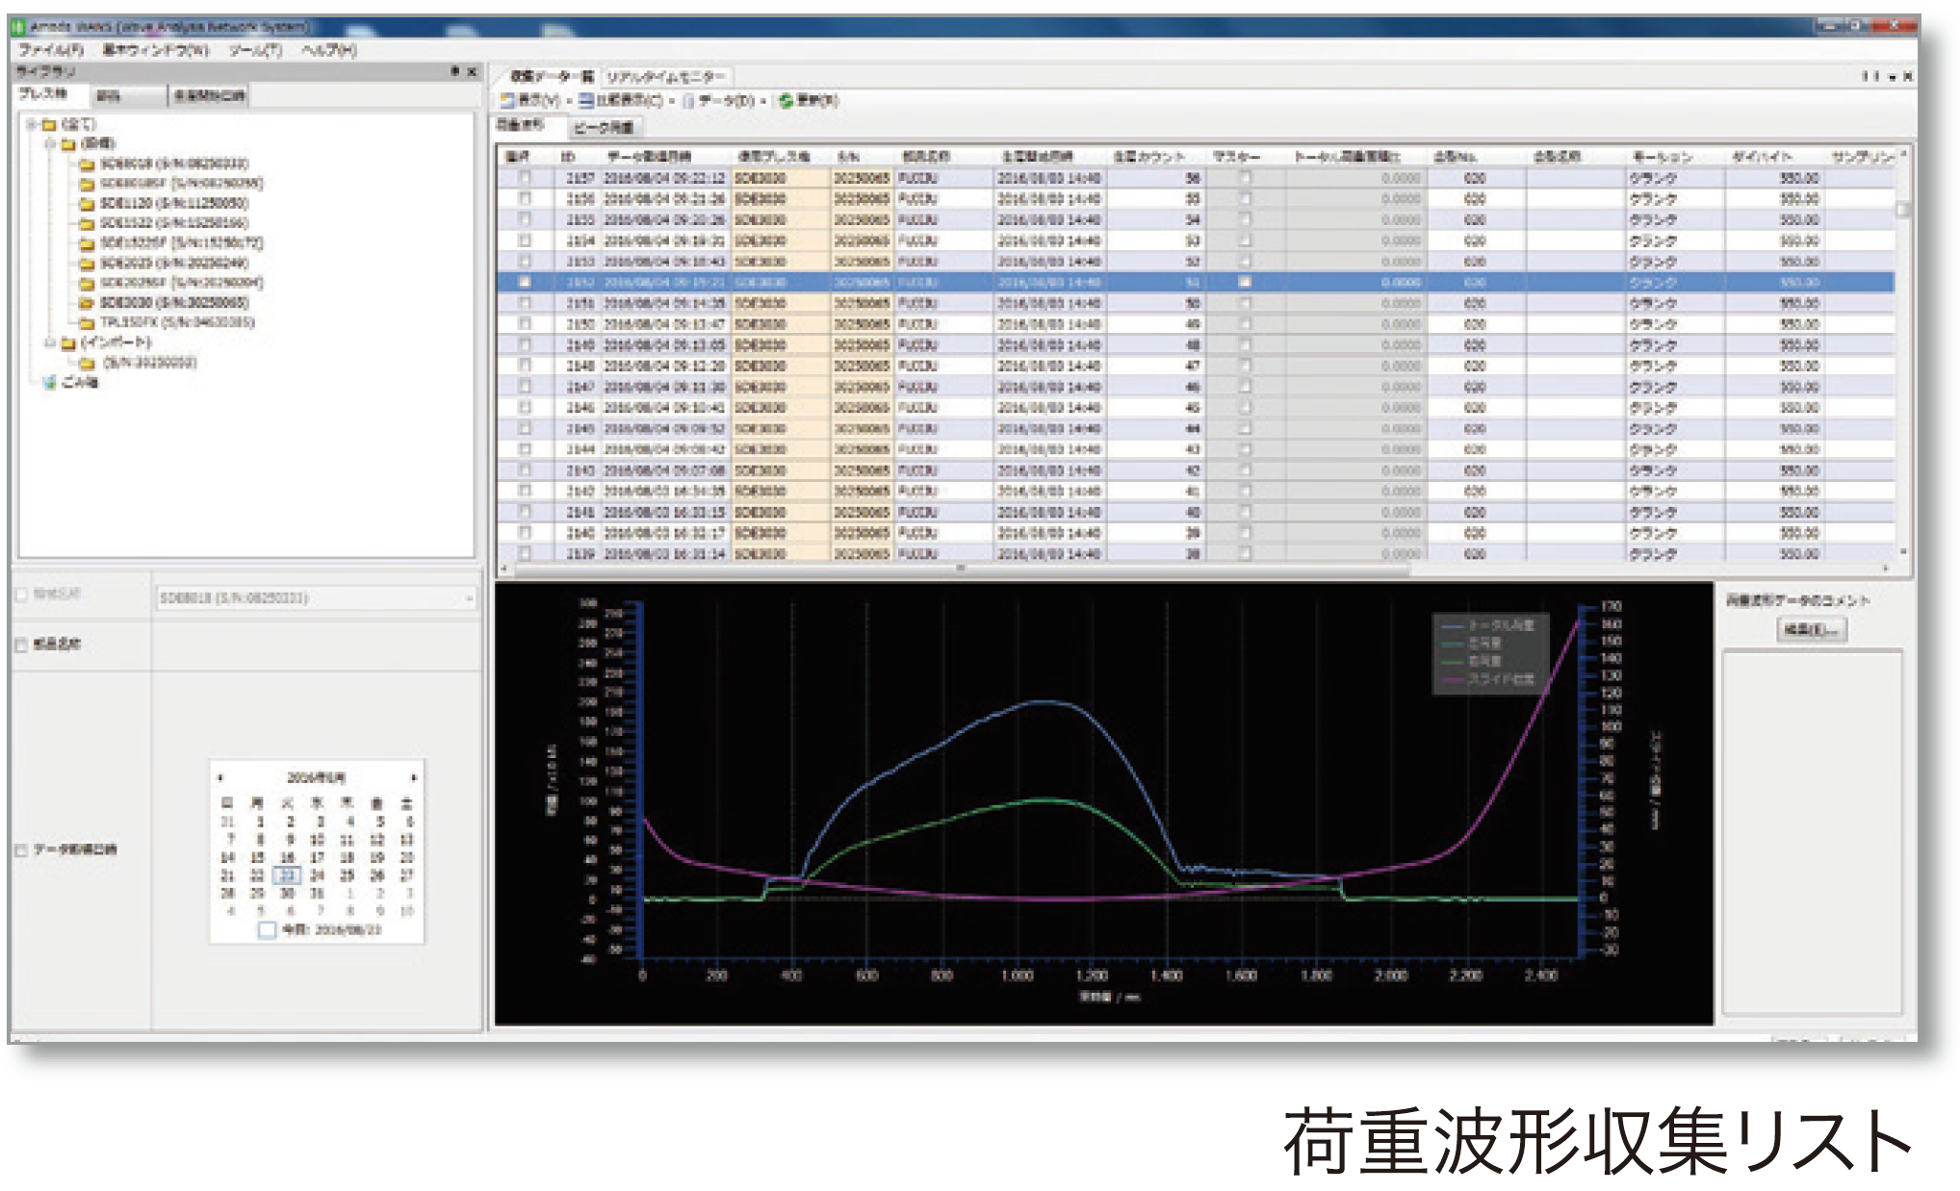Click the ID column header
Image resolution: width=1960 pixels, height=1191 pixels.
click(x=569, y=157)
